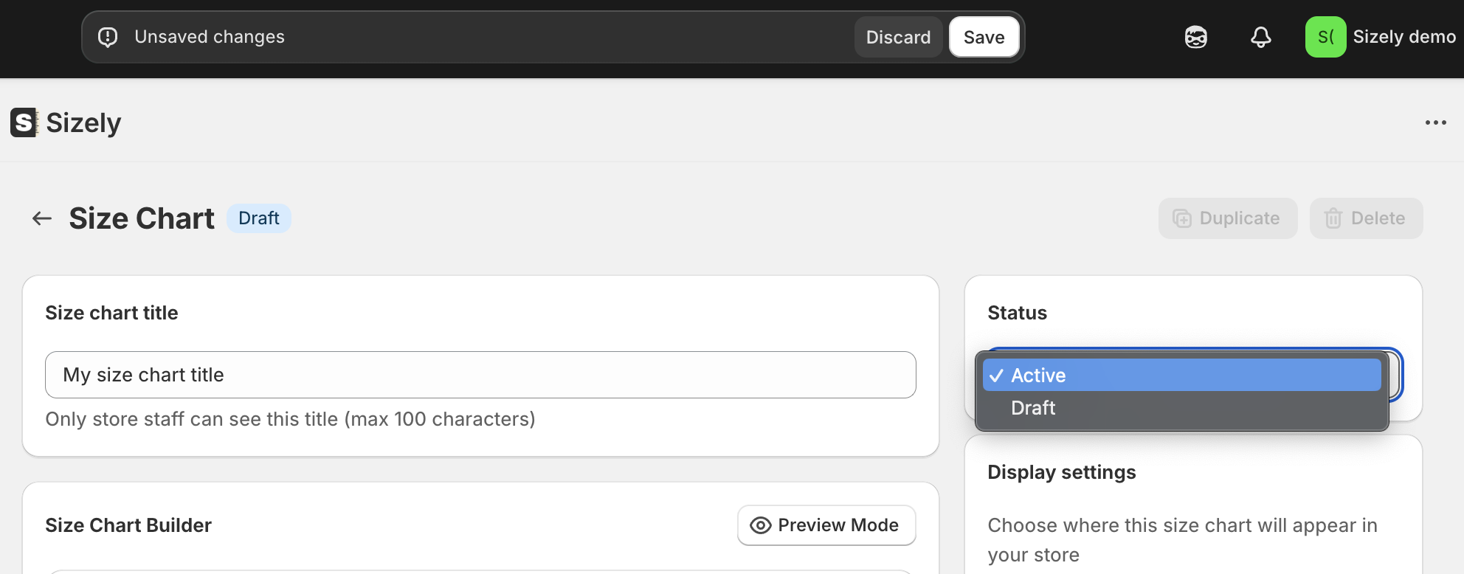Click the sidekick assistant face icon

point(1196,37)
